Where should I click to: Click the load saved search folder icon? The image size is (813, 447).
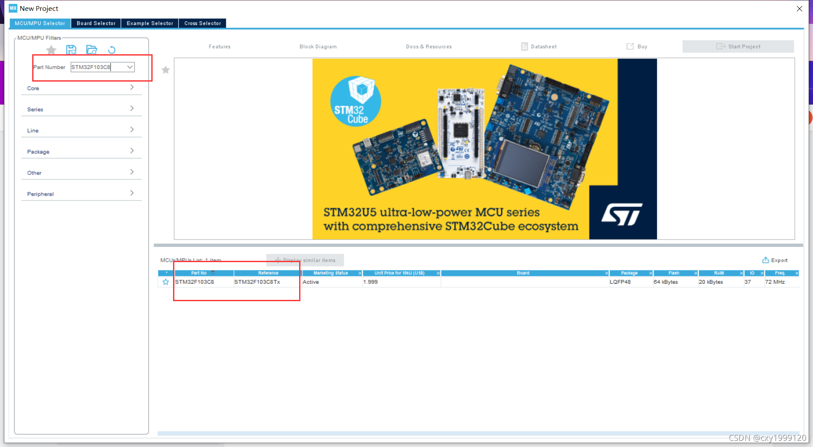click(x=92, y=50)
